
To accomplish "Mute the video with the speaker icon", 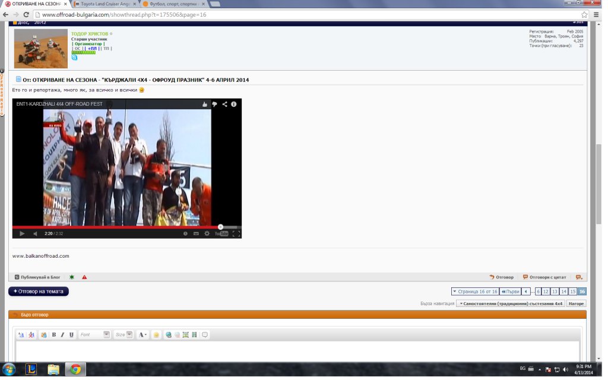I will 35,233.
